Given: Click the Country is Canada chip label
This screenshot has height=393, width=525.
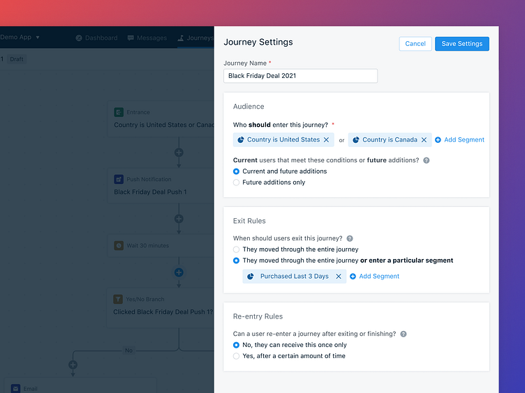Looking at the screenshot, I should pyautogui.click(x=390, y=139).
